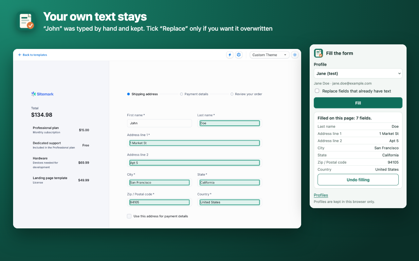Go to the Payment details step
Screen dimensions: 419x261
[194, 94]
